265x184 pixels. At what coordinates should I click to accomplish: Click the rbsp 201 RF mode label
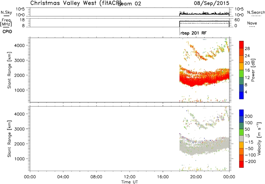pos(193,33)
